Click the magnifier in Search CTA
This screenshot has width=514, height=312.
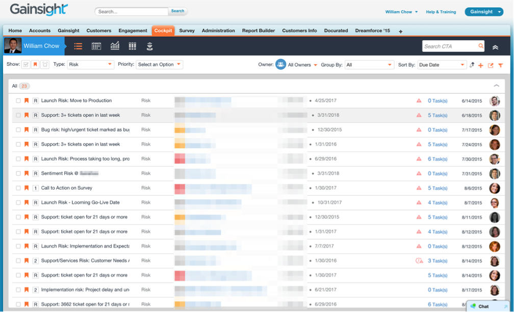[480, 46]
